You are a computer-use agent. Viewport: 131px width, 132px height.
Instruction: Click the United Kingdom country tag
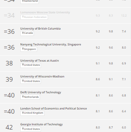point(32,113)
